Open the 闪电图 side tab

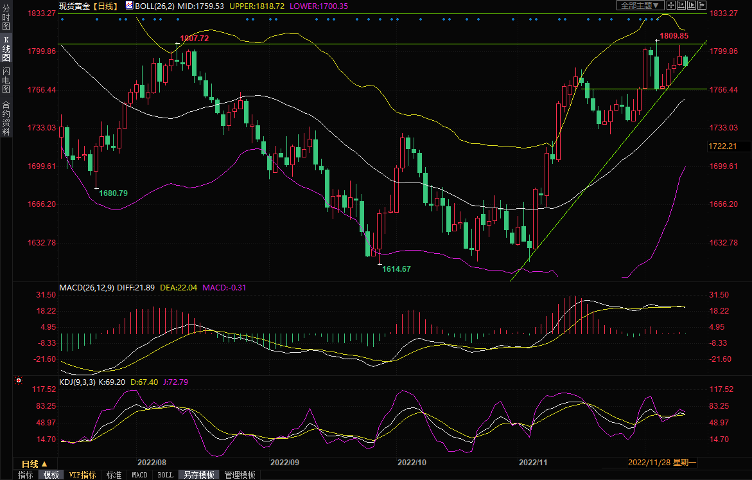point(6,78)
